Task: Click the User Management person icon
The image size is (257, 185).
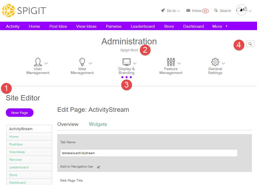Action: (38, 62)
